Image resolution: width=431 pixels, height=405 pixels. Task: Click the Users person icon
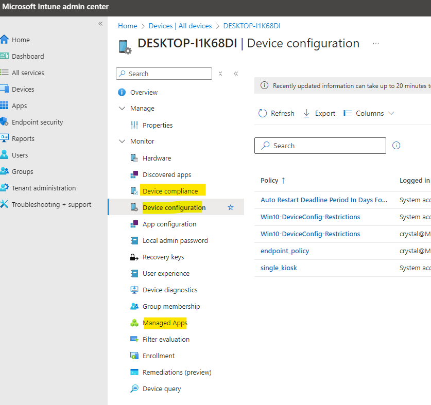(4, 155)
